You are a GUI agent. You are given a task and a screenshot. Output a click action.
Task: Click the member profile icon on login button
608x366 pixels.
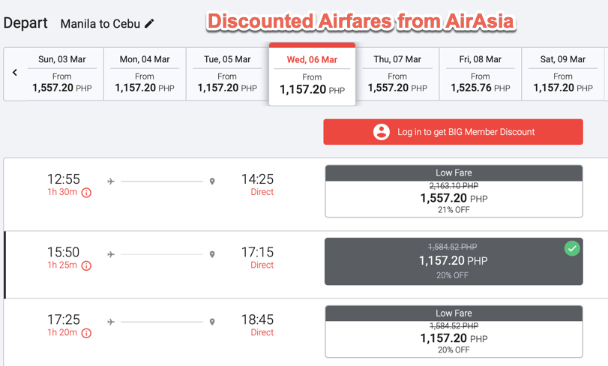382,132
